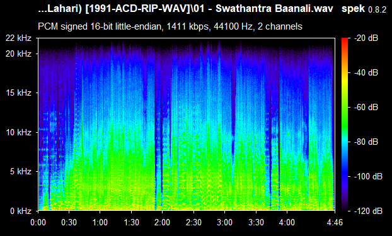Click the -100 dB color scale label
Screen dimensions: 392x236
(x=368, y=177)
